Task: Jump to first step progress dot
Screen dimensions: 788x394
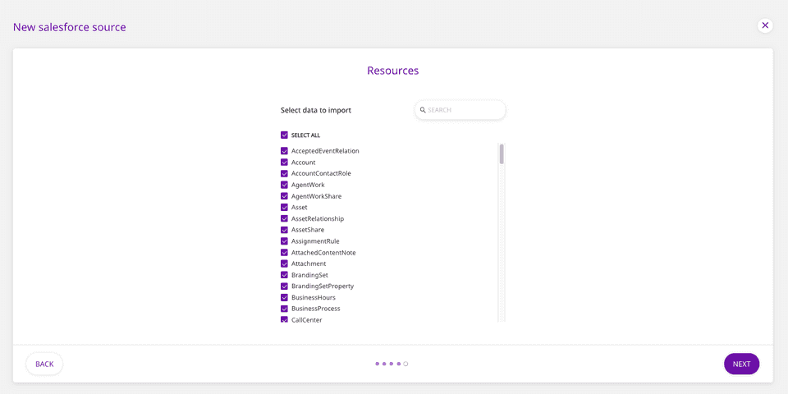Action: 377,364
